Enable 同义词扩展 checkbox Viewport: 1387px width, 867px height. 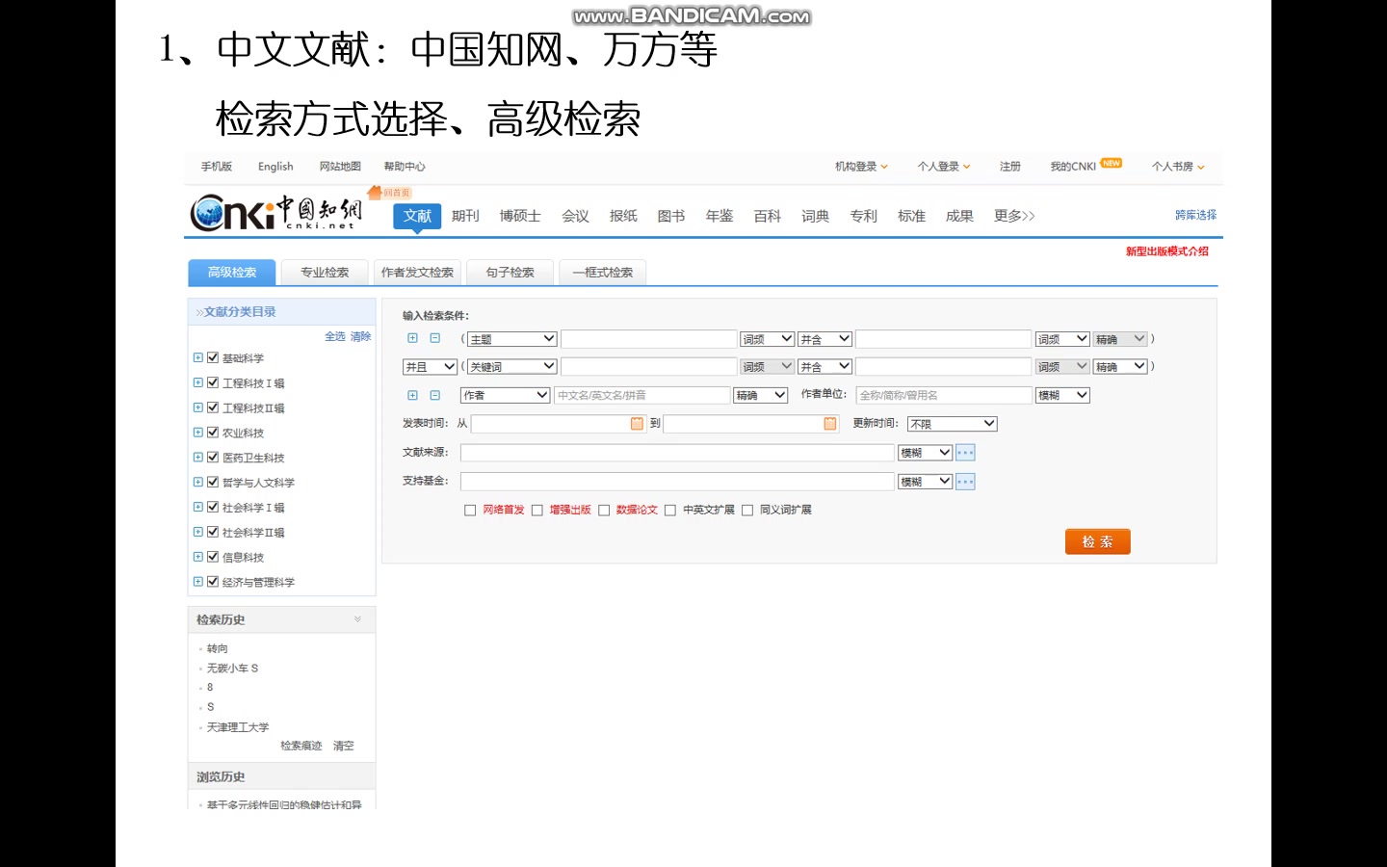[x=747, y=511]
